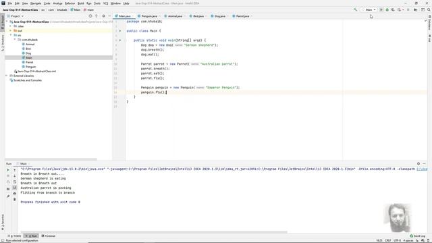The width and height of the screenshot is (432, 243).
Task: Expand External Libraries node
Action: pyautogui.click(x=7, y=76)
